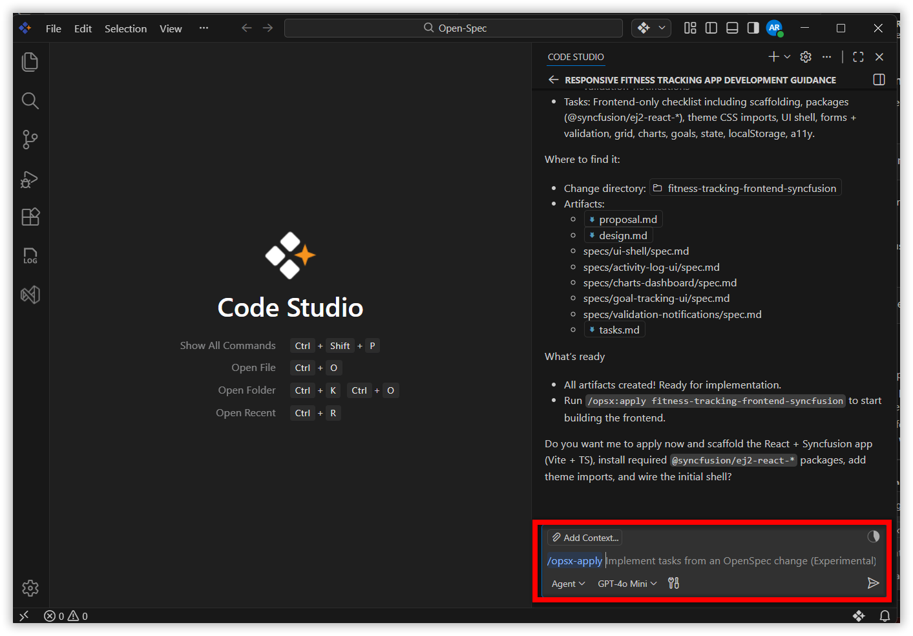Click the Open File label
The image size is (913, 636).
[253, 368]
